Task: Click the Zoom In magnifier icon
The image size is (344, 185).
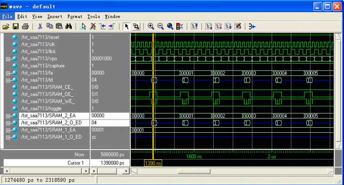Action: tap(151, 26)
